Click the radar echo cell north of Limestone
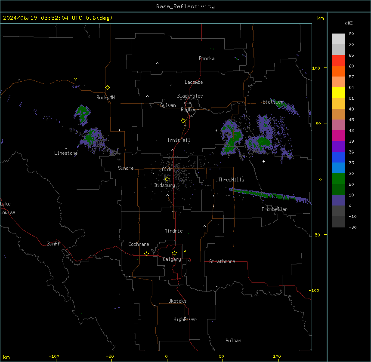Image resolution: width=371 pixels, height=362 pixels. point(82,115)
